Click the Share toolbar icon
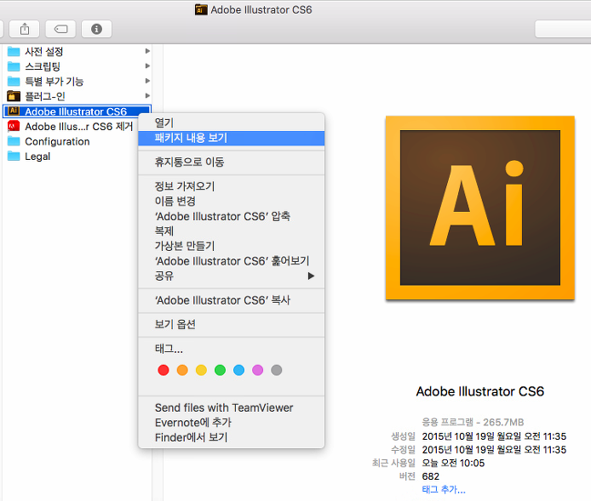 coord(25,29)
